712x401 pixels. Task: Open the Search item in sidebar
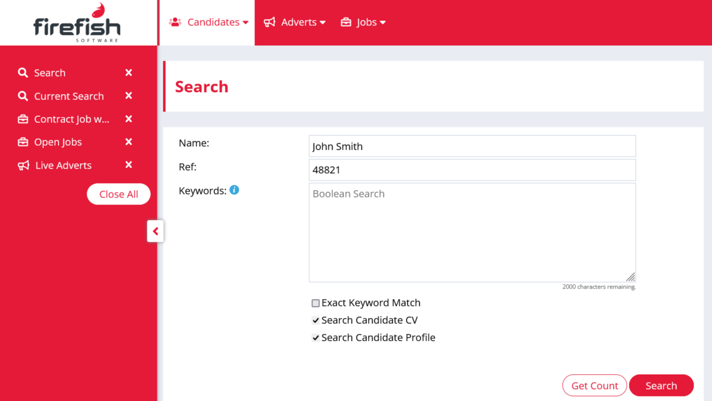(50, 73)
